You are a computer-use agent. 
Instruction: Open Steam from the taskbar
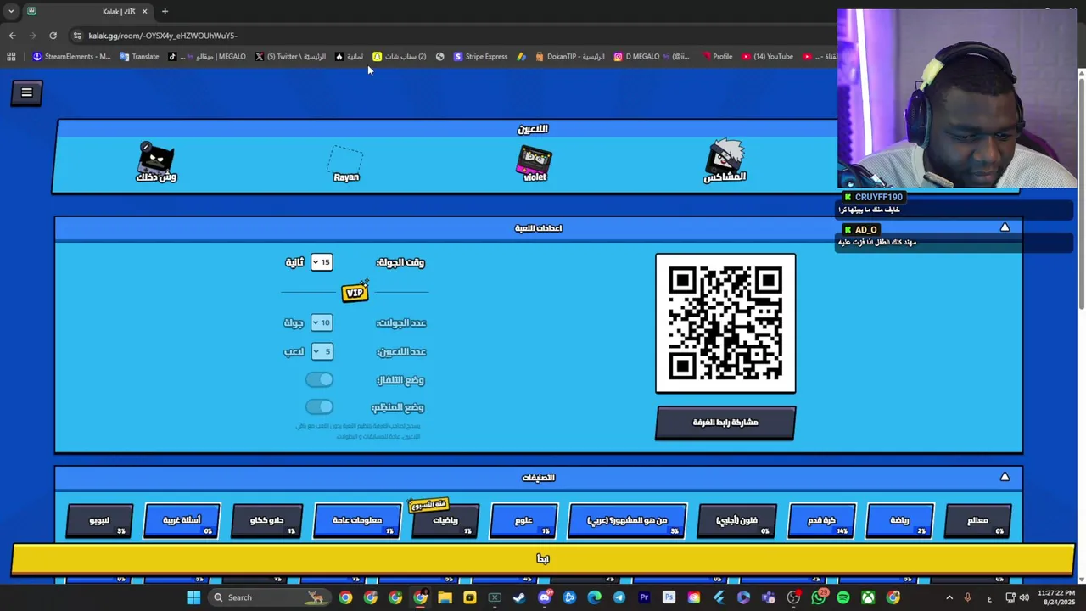click(519, 597)
